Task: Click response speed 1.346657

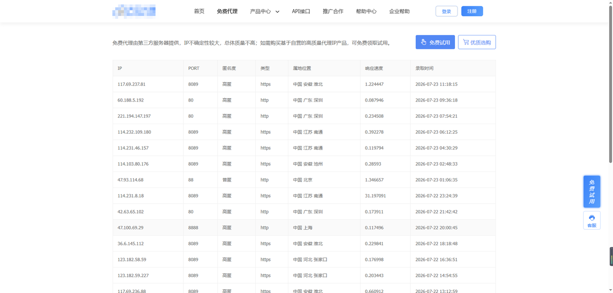Action: point(374,180)
